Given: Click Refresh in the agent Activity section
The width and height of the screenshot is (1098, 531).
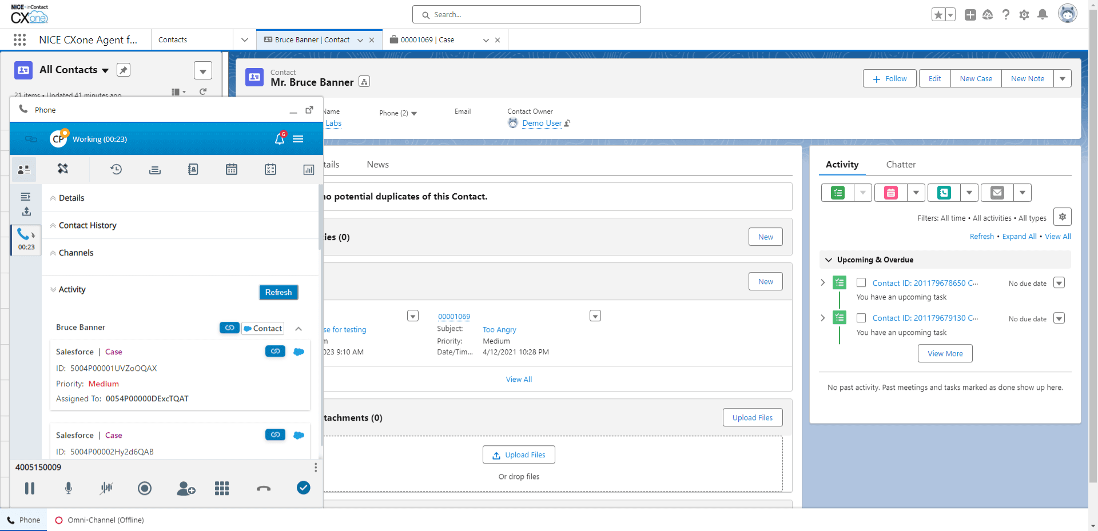Looking at the screenshot, I should (279, 292).
